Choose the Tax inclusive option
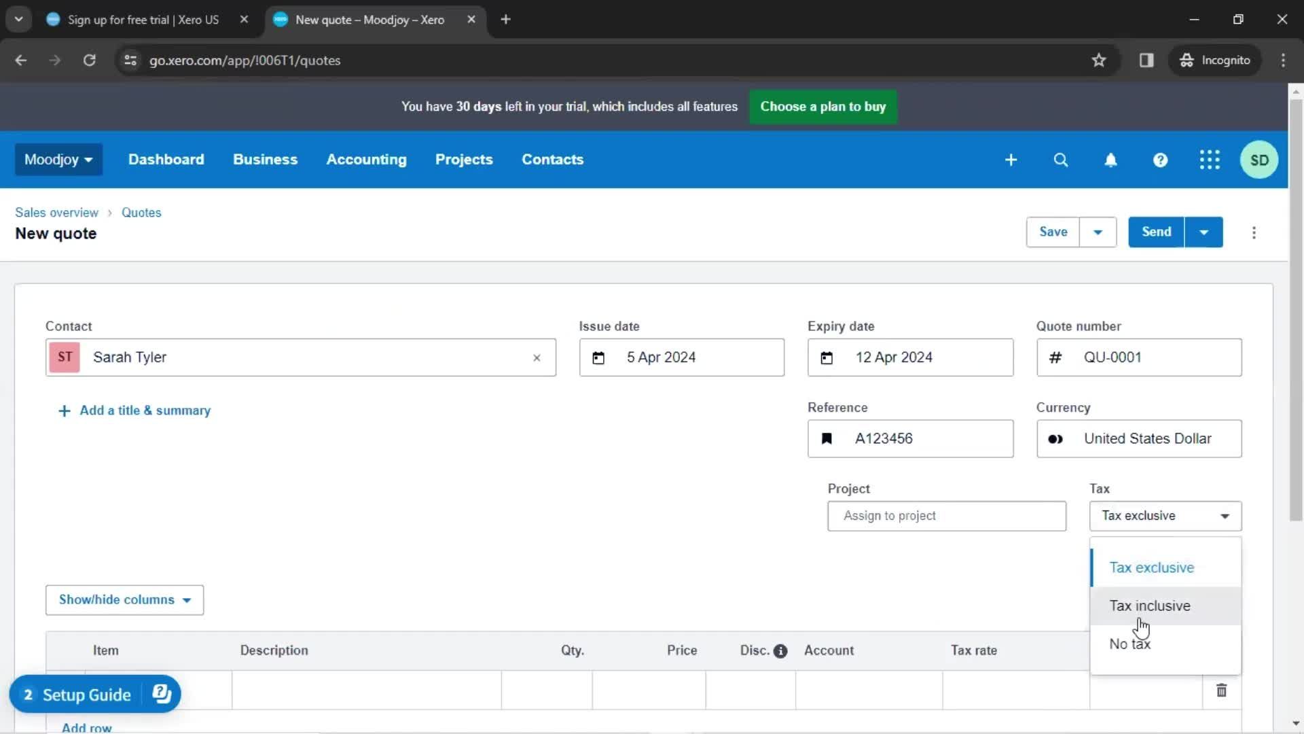Screen dimensions: 1304x734 (1165, 606)
